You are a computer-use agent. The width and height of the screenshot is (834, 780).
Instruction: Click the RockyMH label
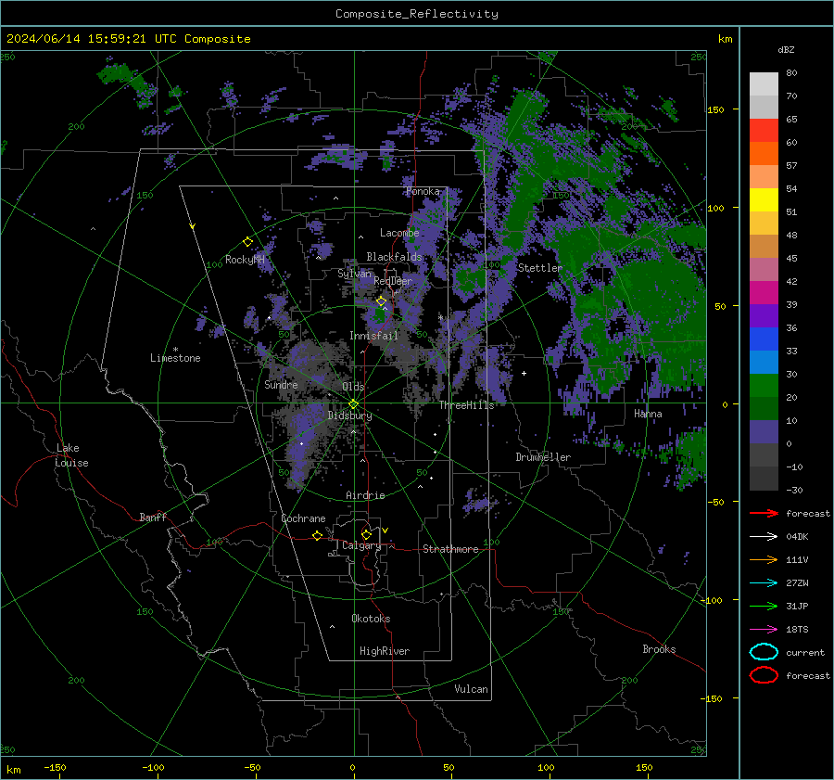pyautogui.click(x=245, y=260)
